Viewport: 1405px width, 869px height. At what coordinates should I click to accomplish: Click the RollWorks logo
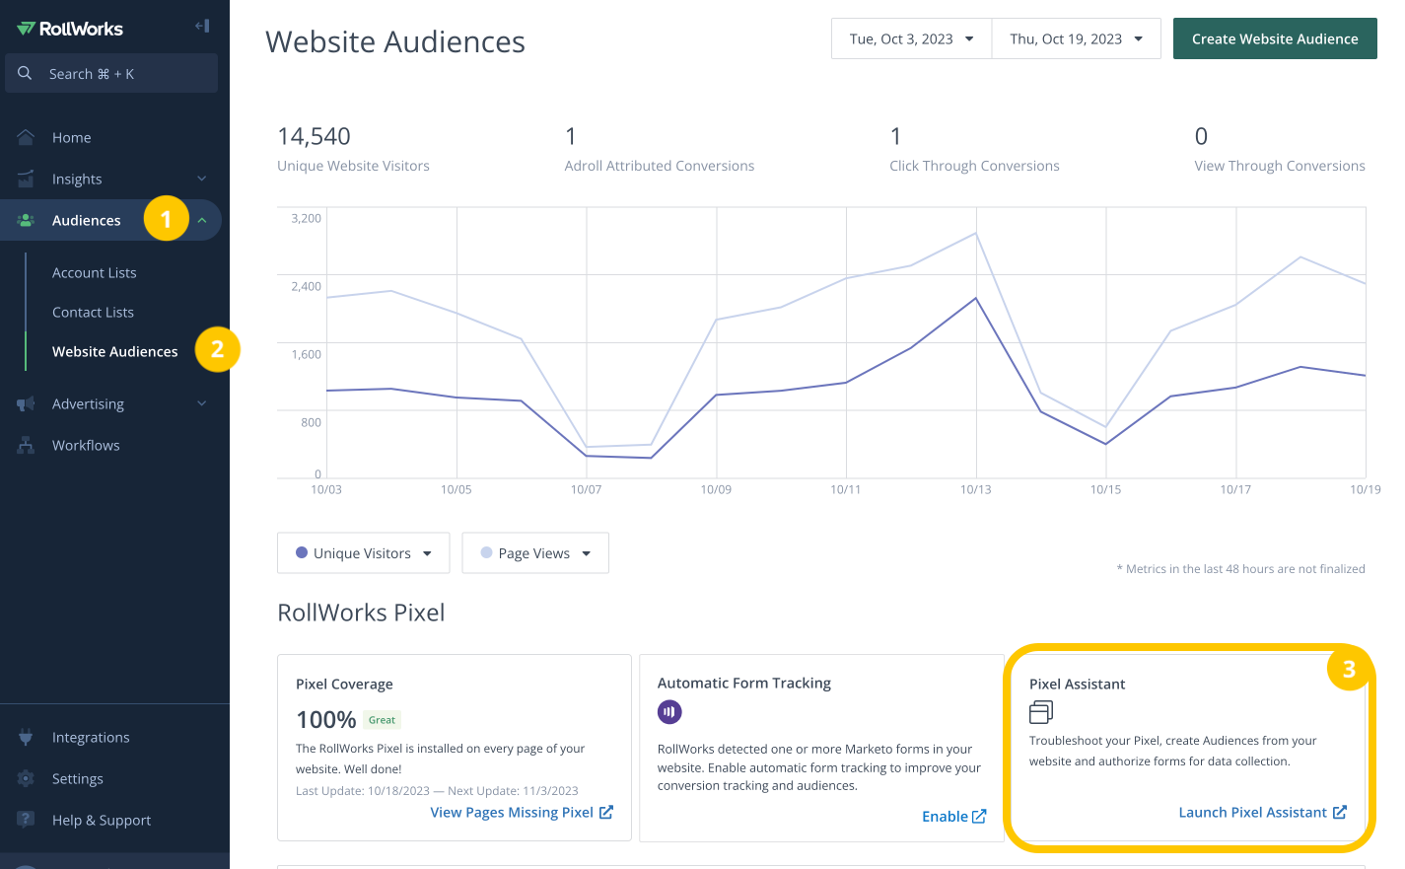(x=70, y=29)
